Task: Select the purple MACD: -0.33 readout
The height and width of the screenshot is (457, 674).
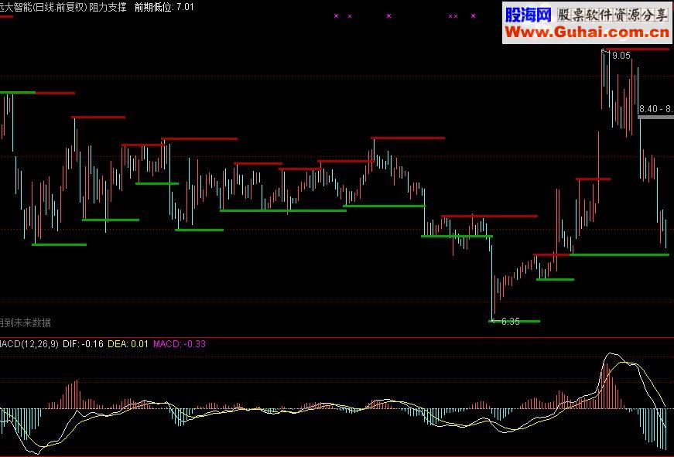Action: pos(180,344)
